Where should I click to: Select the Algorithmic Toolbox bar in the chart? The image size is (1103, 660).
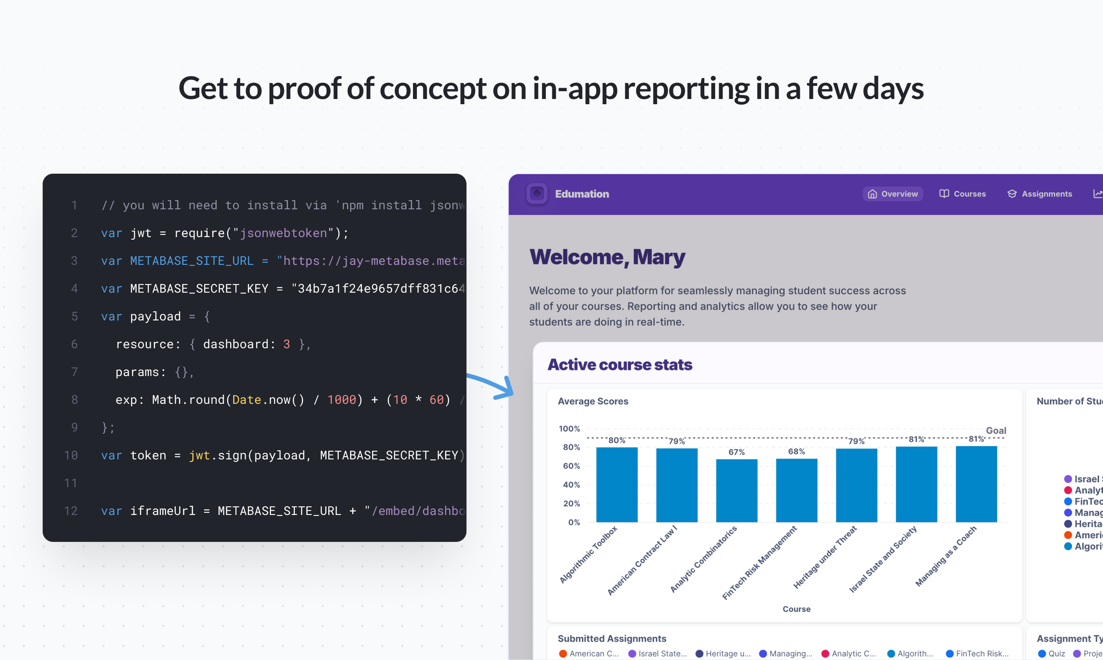coord(617,485)
